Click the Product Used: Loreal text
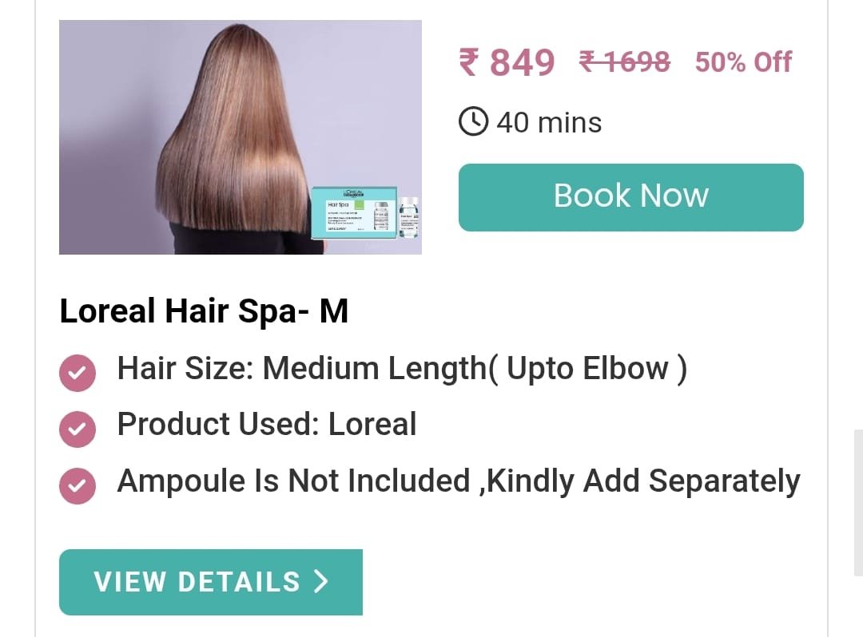This screenshot has height=637, width=863. [x=267, y=425]
